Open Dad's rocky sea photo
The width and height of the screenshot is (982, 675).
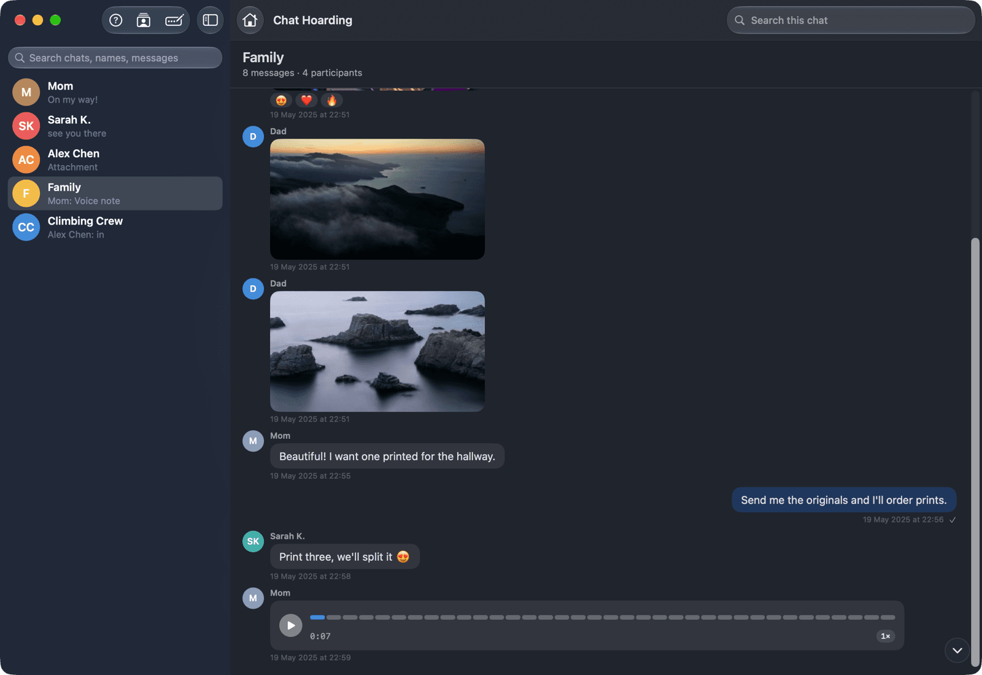click(377, 352)
